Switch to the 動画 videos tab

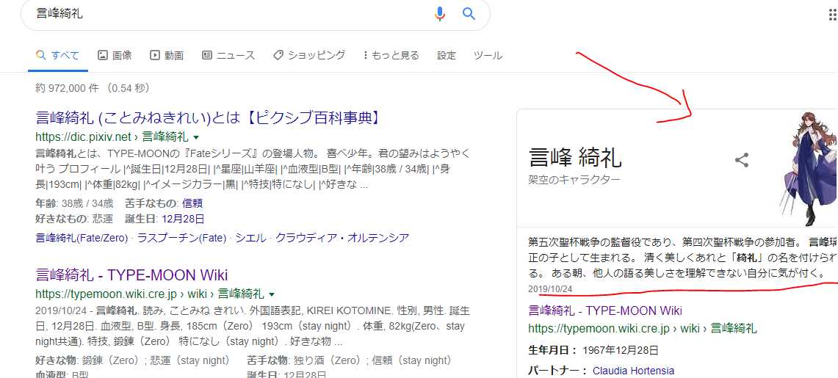[167, 55]
